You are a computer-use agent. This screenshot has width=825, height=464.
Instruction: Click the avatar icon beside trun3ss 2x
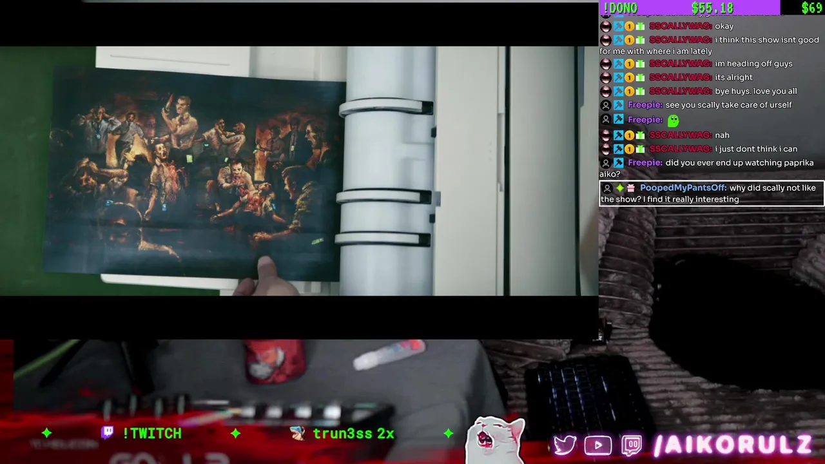coord(298,433)
